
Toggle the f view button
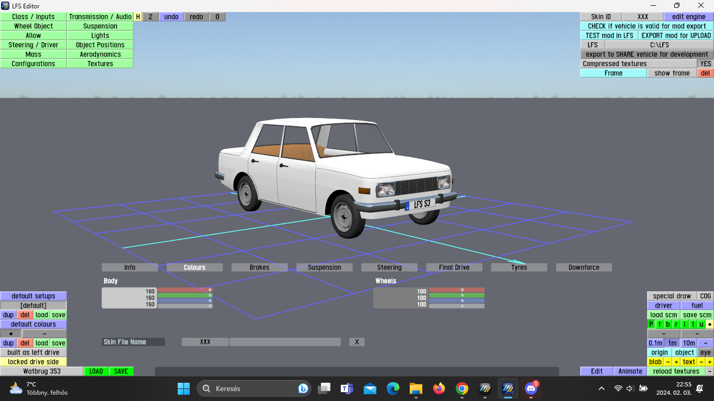coord(660,324)
